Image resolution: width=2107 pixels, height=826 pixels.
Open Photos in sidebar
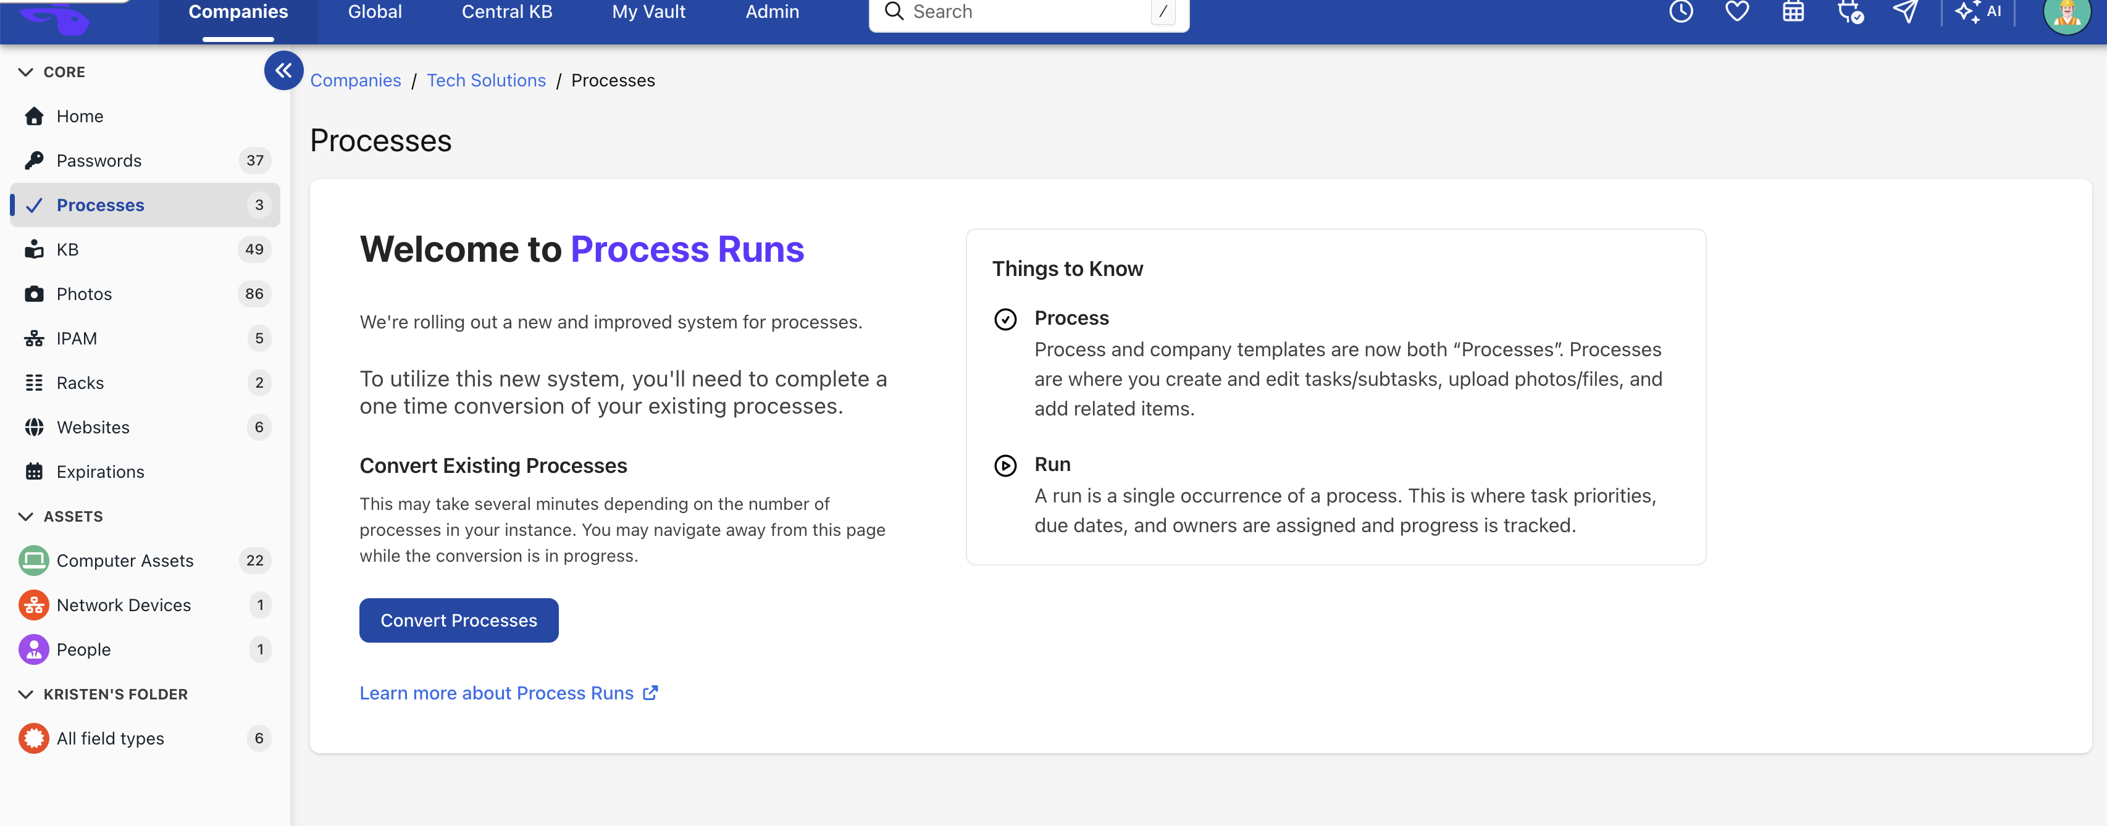[x=145, y=294]
